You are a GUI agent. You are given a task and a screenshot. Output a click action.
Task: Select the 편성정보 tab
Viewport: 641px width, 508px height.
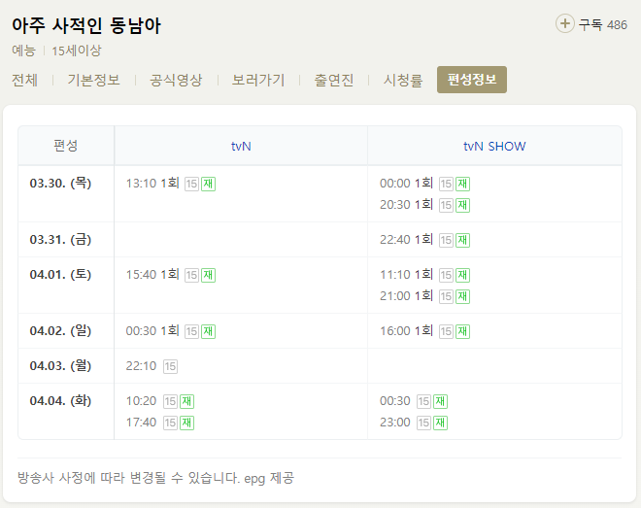pos(472,80)
